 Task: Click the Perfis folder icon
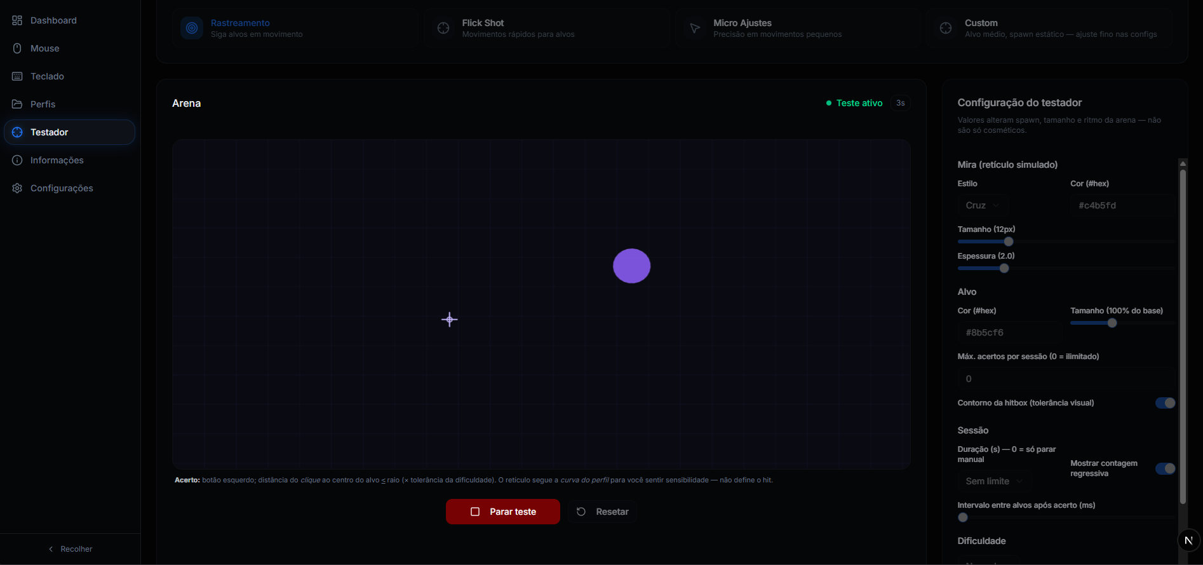click(x=17, y=104)
